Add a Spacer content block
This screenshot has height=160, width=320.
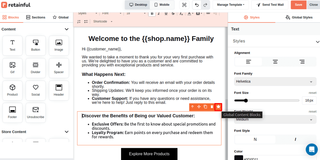tap(59, 68)
